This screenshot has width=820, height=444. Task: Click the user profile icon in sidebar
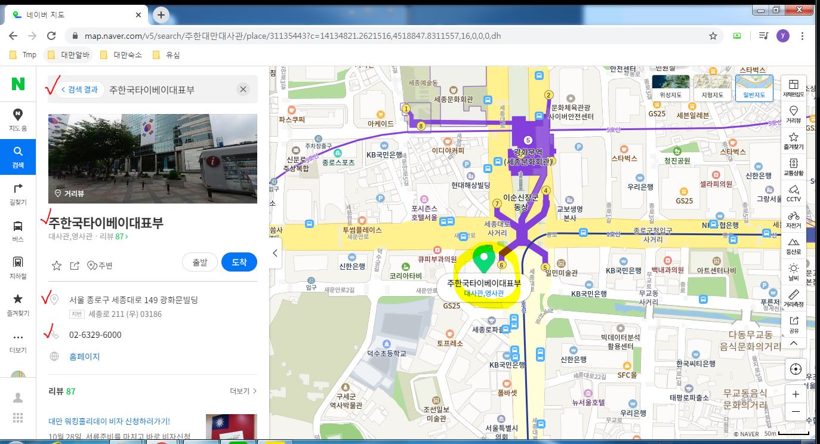[x=18, y=397]
